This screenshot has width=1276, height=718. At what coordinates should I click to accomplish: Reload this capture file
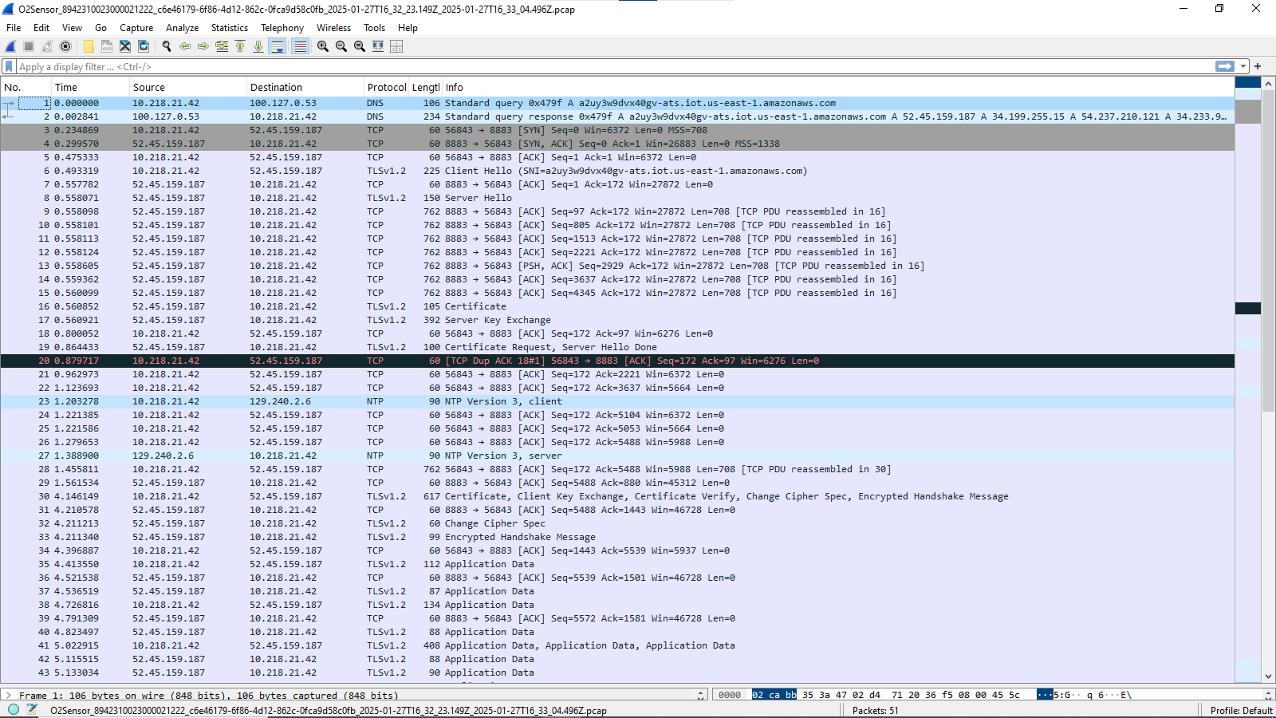[x=144, y=46]
